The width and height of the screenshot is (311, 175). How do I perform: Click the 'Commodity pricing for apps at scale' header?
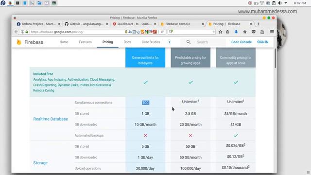tap(236, 57)
